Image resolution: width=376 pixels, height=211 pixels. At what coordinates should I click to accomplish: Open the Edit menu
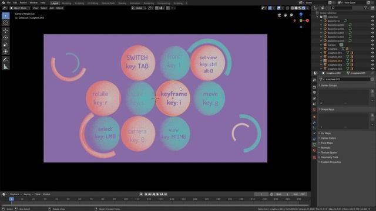[15, 2]
